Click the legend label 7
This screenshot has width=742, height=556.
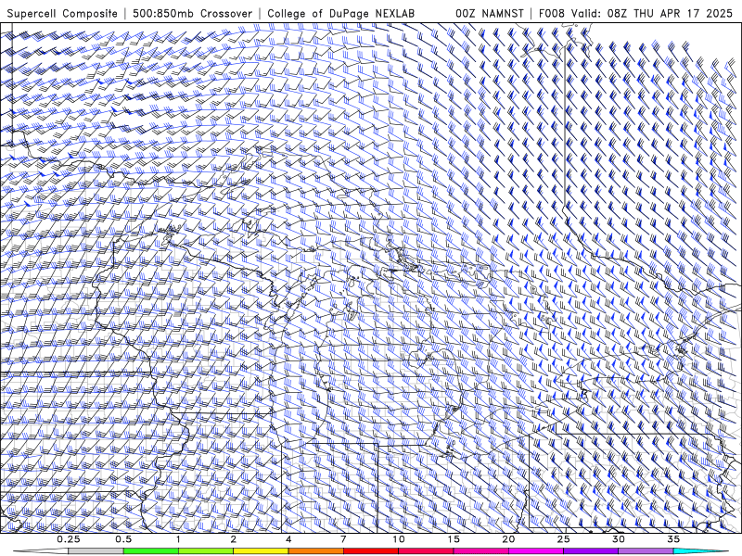coord(343,539)
